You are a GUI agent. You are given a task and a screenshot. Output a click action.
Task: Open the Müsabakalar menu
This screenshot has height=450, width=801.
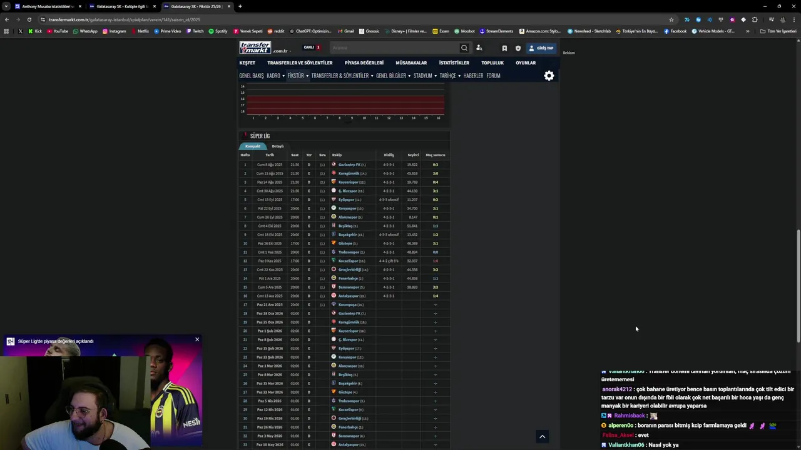(411, 62)
